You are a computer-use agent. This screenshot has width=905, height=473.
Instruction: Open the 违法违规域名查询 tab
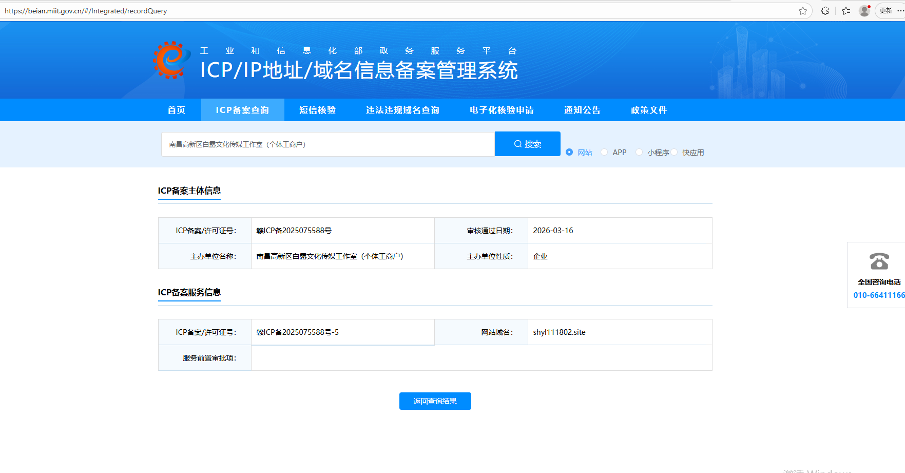(x=402, y=110)
